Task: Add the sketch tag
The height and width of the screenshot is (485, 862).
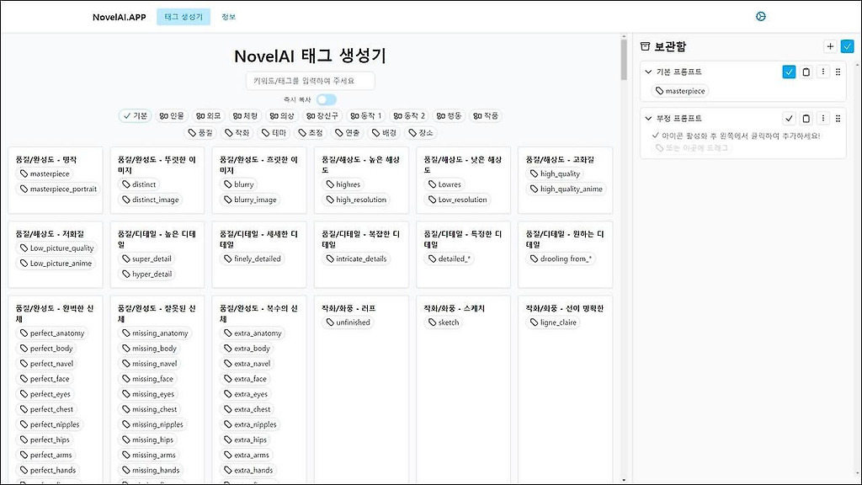Action: click(x=443, y=322)
